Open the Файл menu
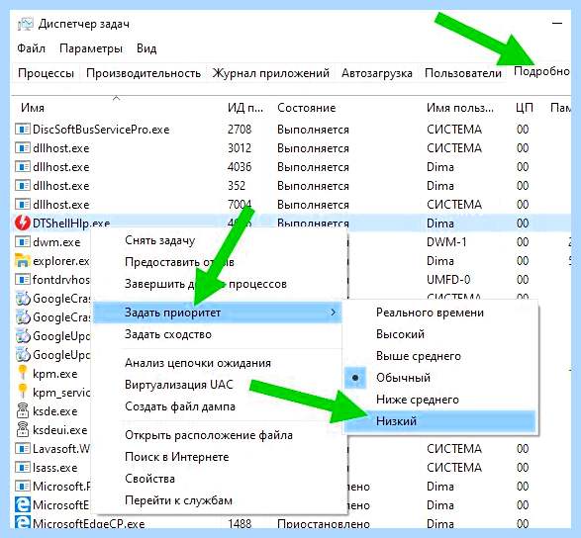The image size is (581, 538). 31,48
